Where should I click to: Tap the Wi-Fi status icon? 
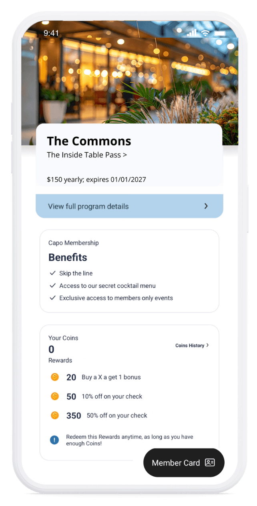[206, 33]
